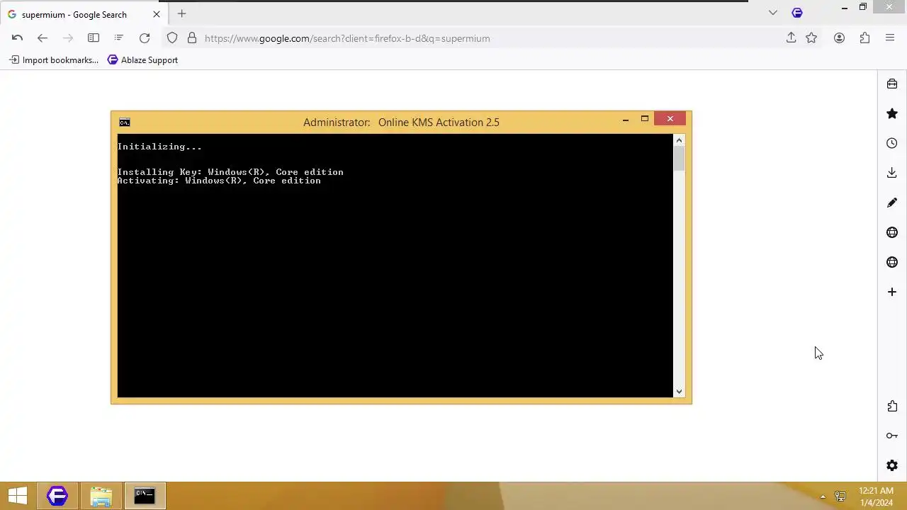The width and height of the screenshot is (907, 510).
Task: Show hidden system tray icons
Action: (823, 497)
